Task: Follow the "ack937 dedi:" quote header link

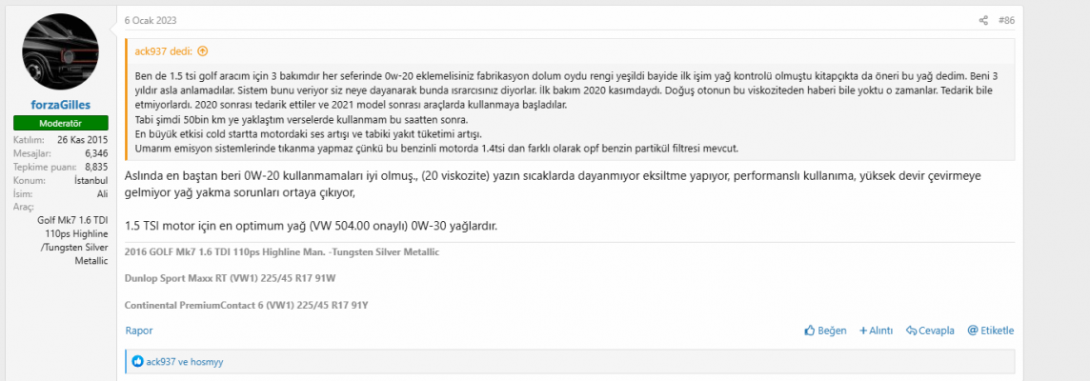Action: click(x=165, y=51)
